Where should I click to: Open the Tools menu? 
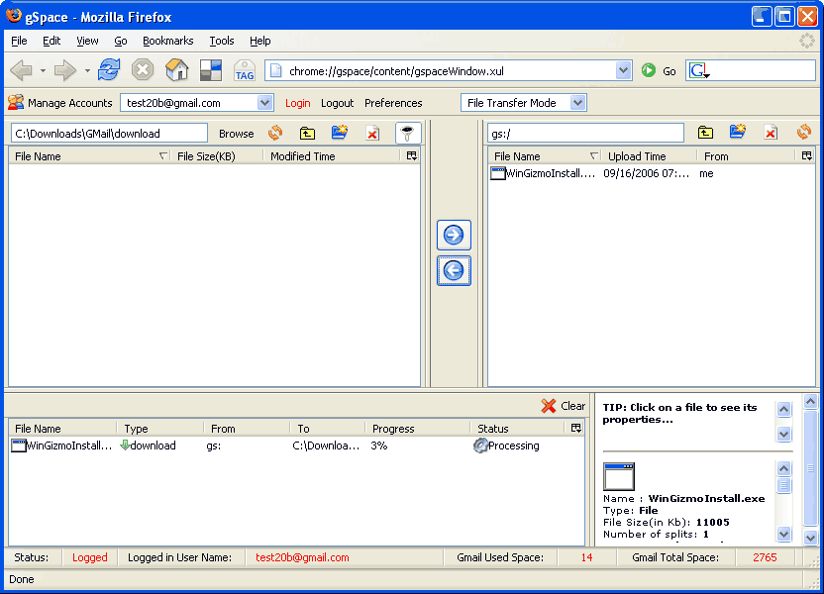tap(222, 41)
